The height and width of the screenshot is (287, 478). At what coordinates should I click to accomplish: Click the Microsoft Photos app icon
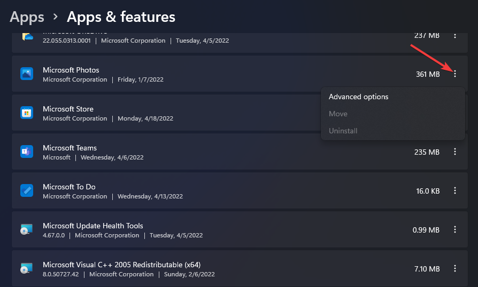coord(27,74)
